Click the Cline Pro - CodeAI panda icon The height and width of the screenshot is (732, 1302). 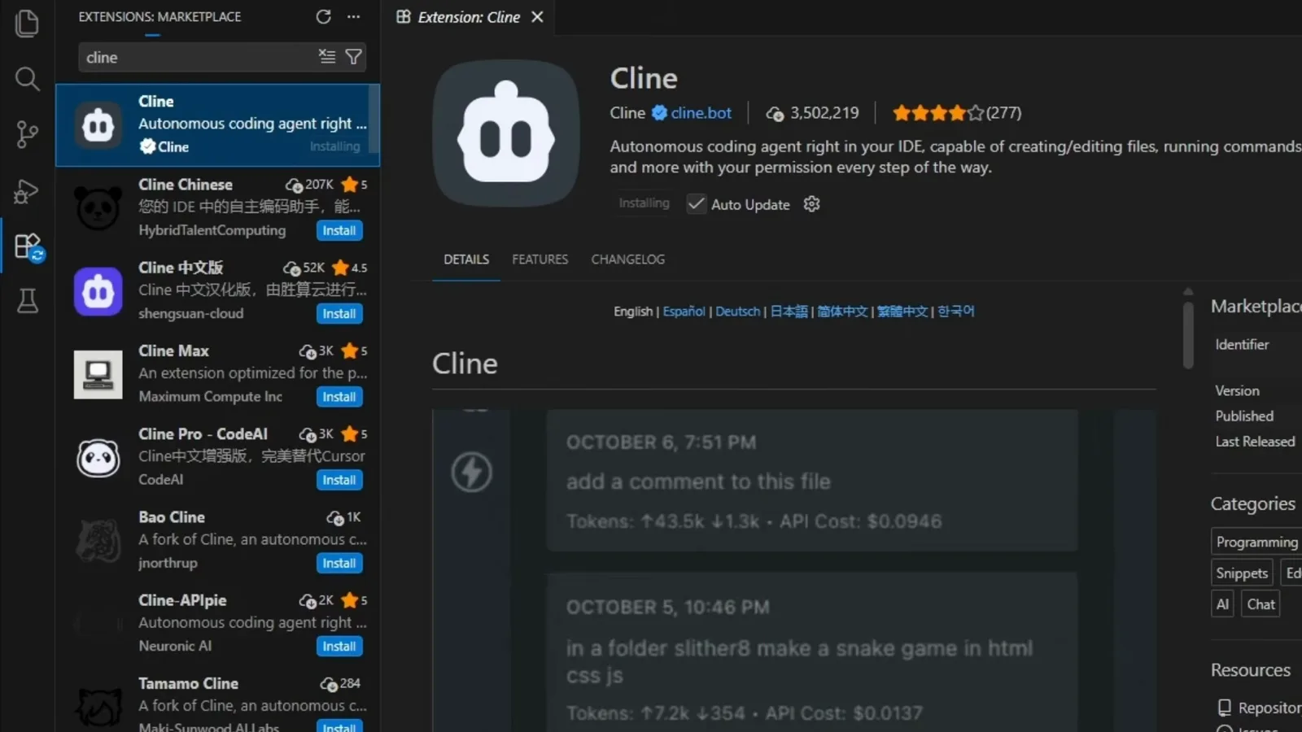(98, 458)
